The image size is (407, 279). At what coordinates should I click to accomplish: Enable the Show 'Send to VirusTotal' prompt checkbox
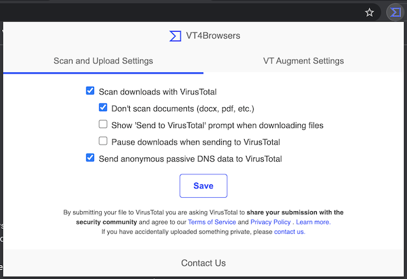(103, 125)
